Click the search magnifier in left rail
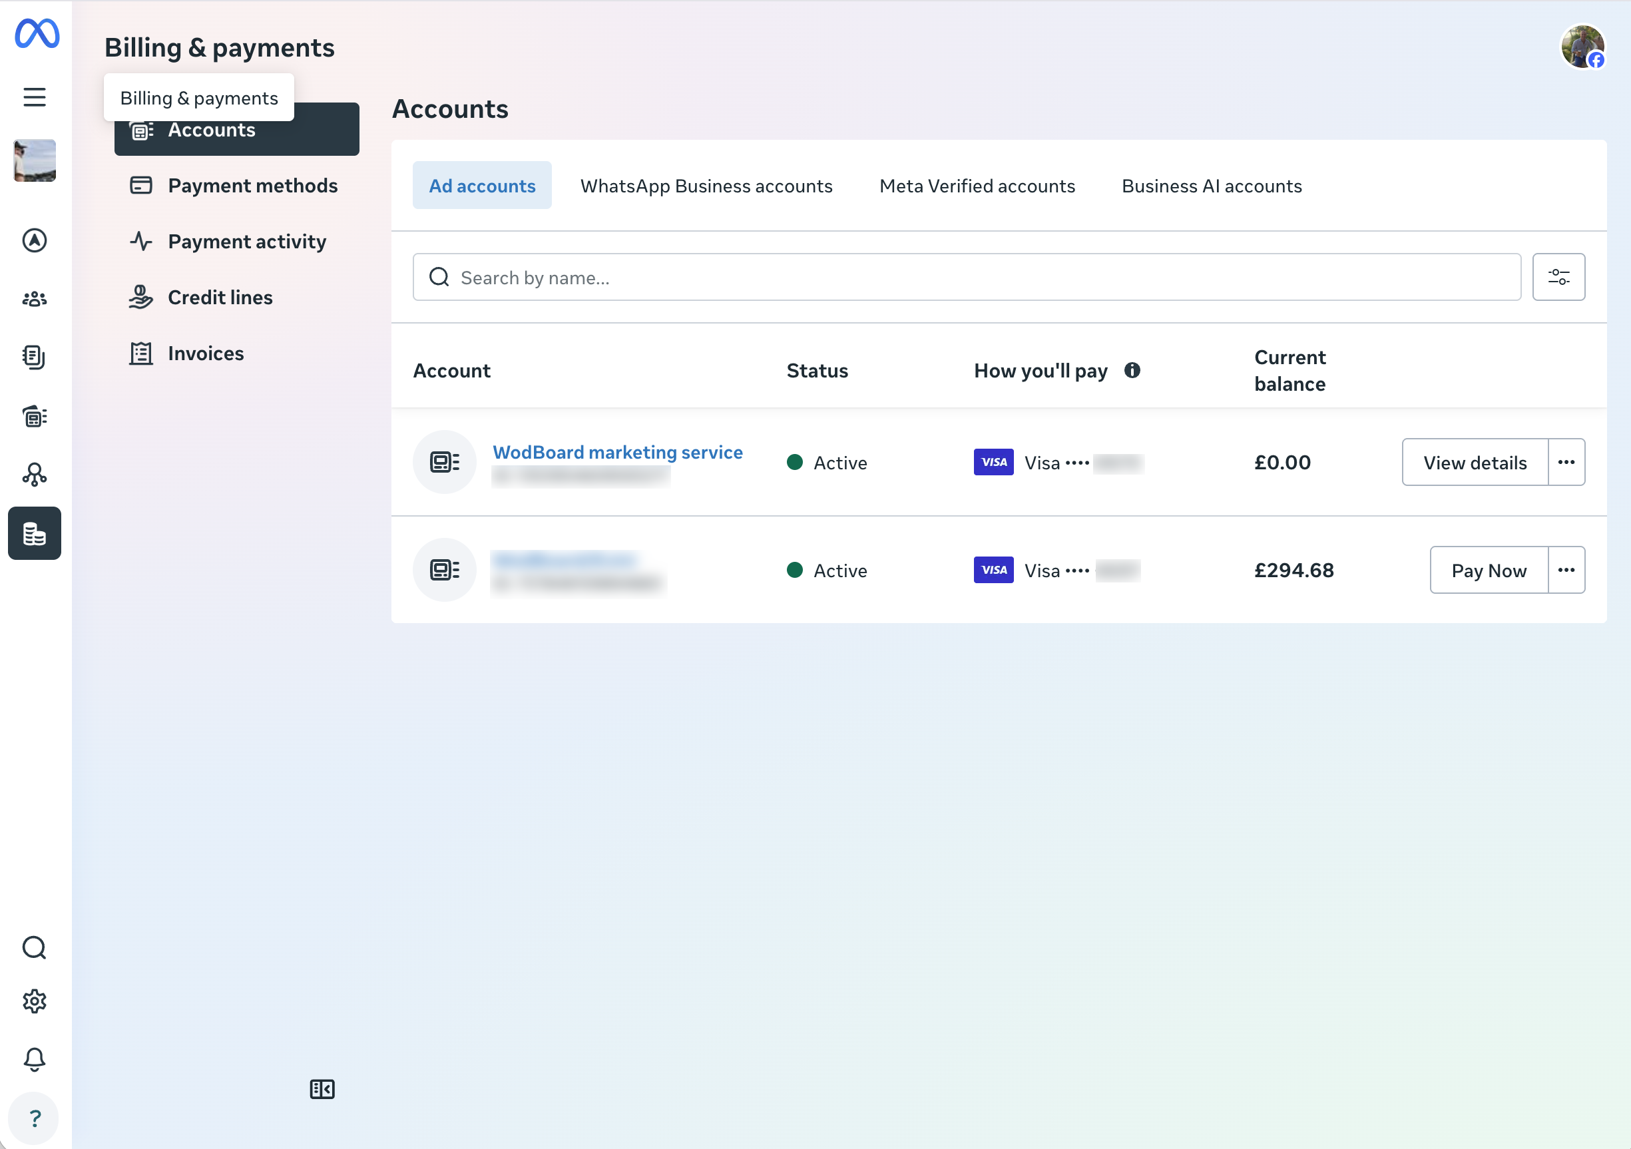Screen dimensions: 1631x1149 coord(34,947)
